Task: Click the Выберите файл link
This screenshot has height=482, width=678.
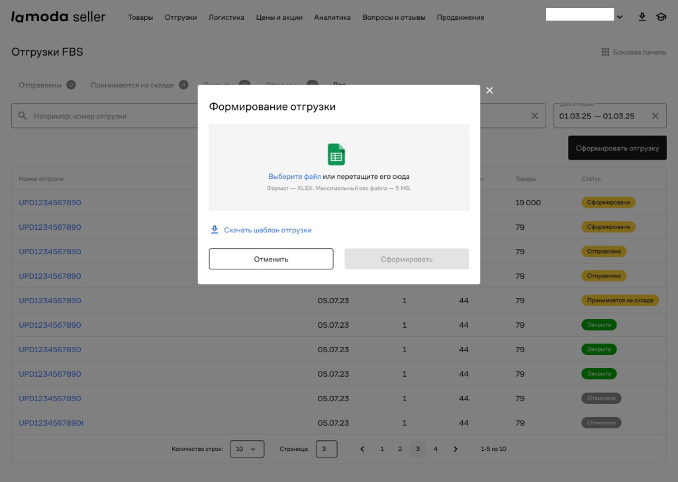Action: click(x=294, y=177)
